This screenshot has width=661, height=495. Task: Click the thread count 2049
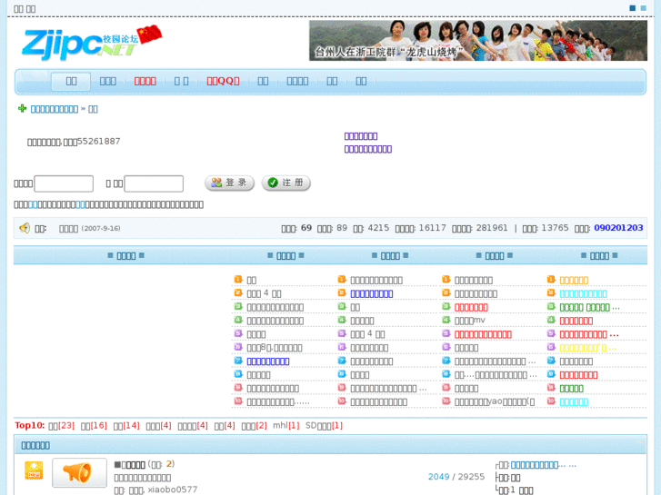[439, 477]
